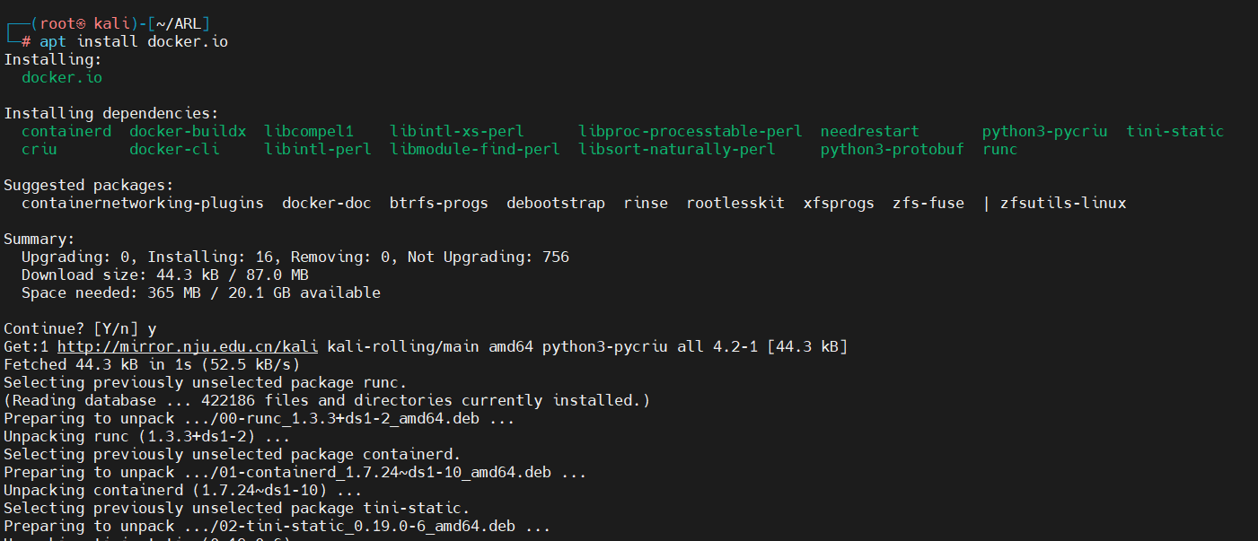Click the 'Space needed: 365 MB' line
The height and width of the screenshot is (541, 1258).
click(201, 293)
